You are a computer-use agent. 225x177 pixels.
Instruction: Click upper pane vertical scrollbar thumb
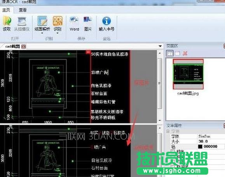pyautogui.click(x=160, y=83)
